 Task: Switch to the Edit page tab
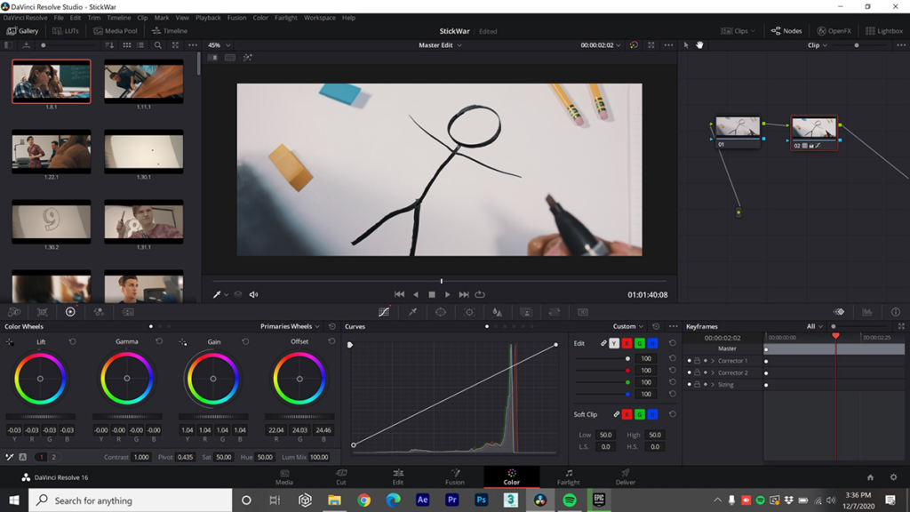point(397,476)
